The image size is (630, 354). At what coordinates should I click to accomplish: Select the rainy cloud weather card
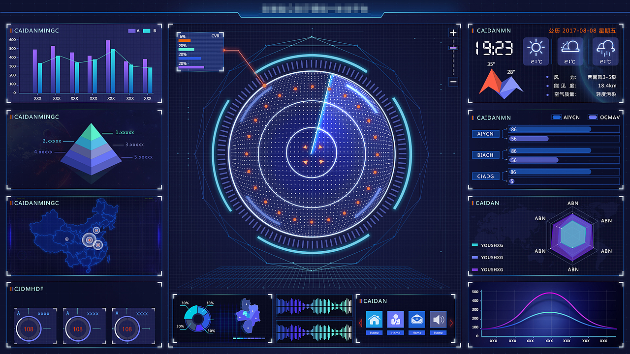(x=605, y=52)
